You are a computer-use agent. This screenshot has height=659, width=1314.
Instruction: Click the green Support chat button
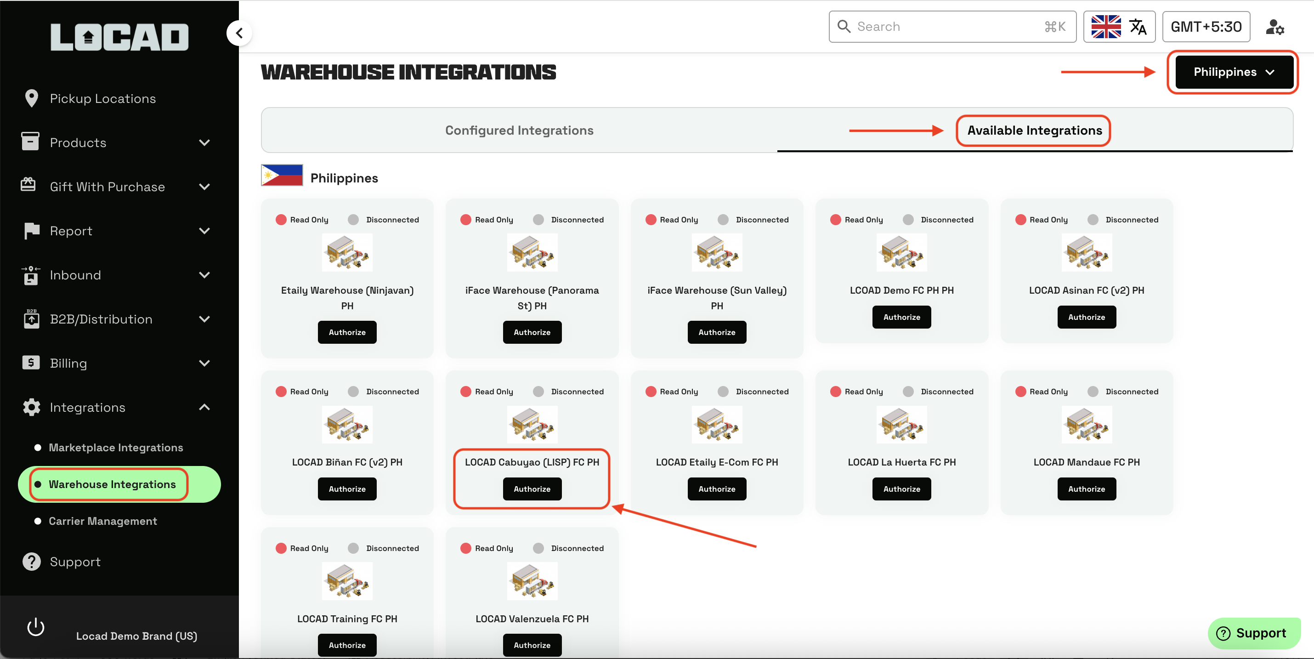[1254, 633]
